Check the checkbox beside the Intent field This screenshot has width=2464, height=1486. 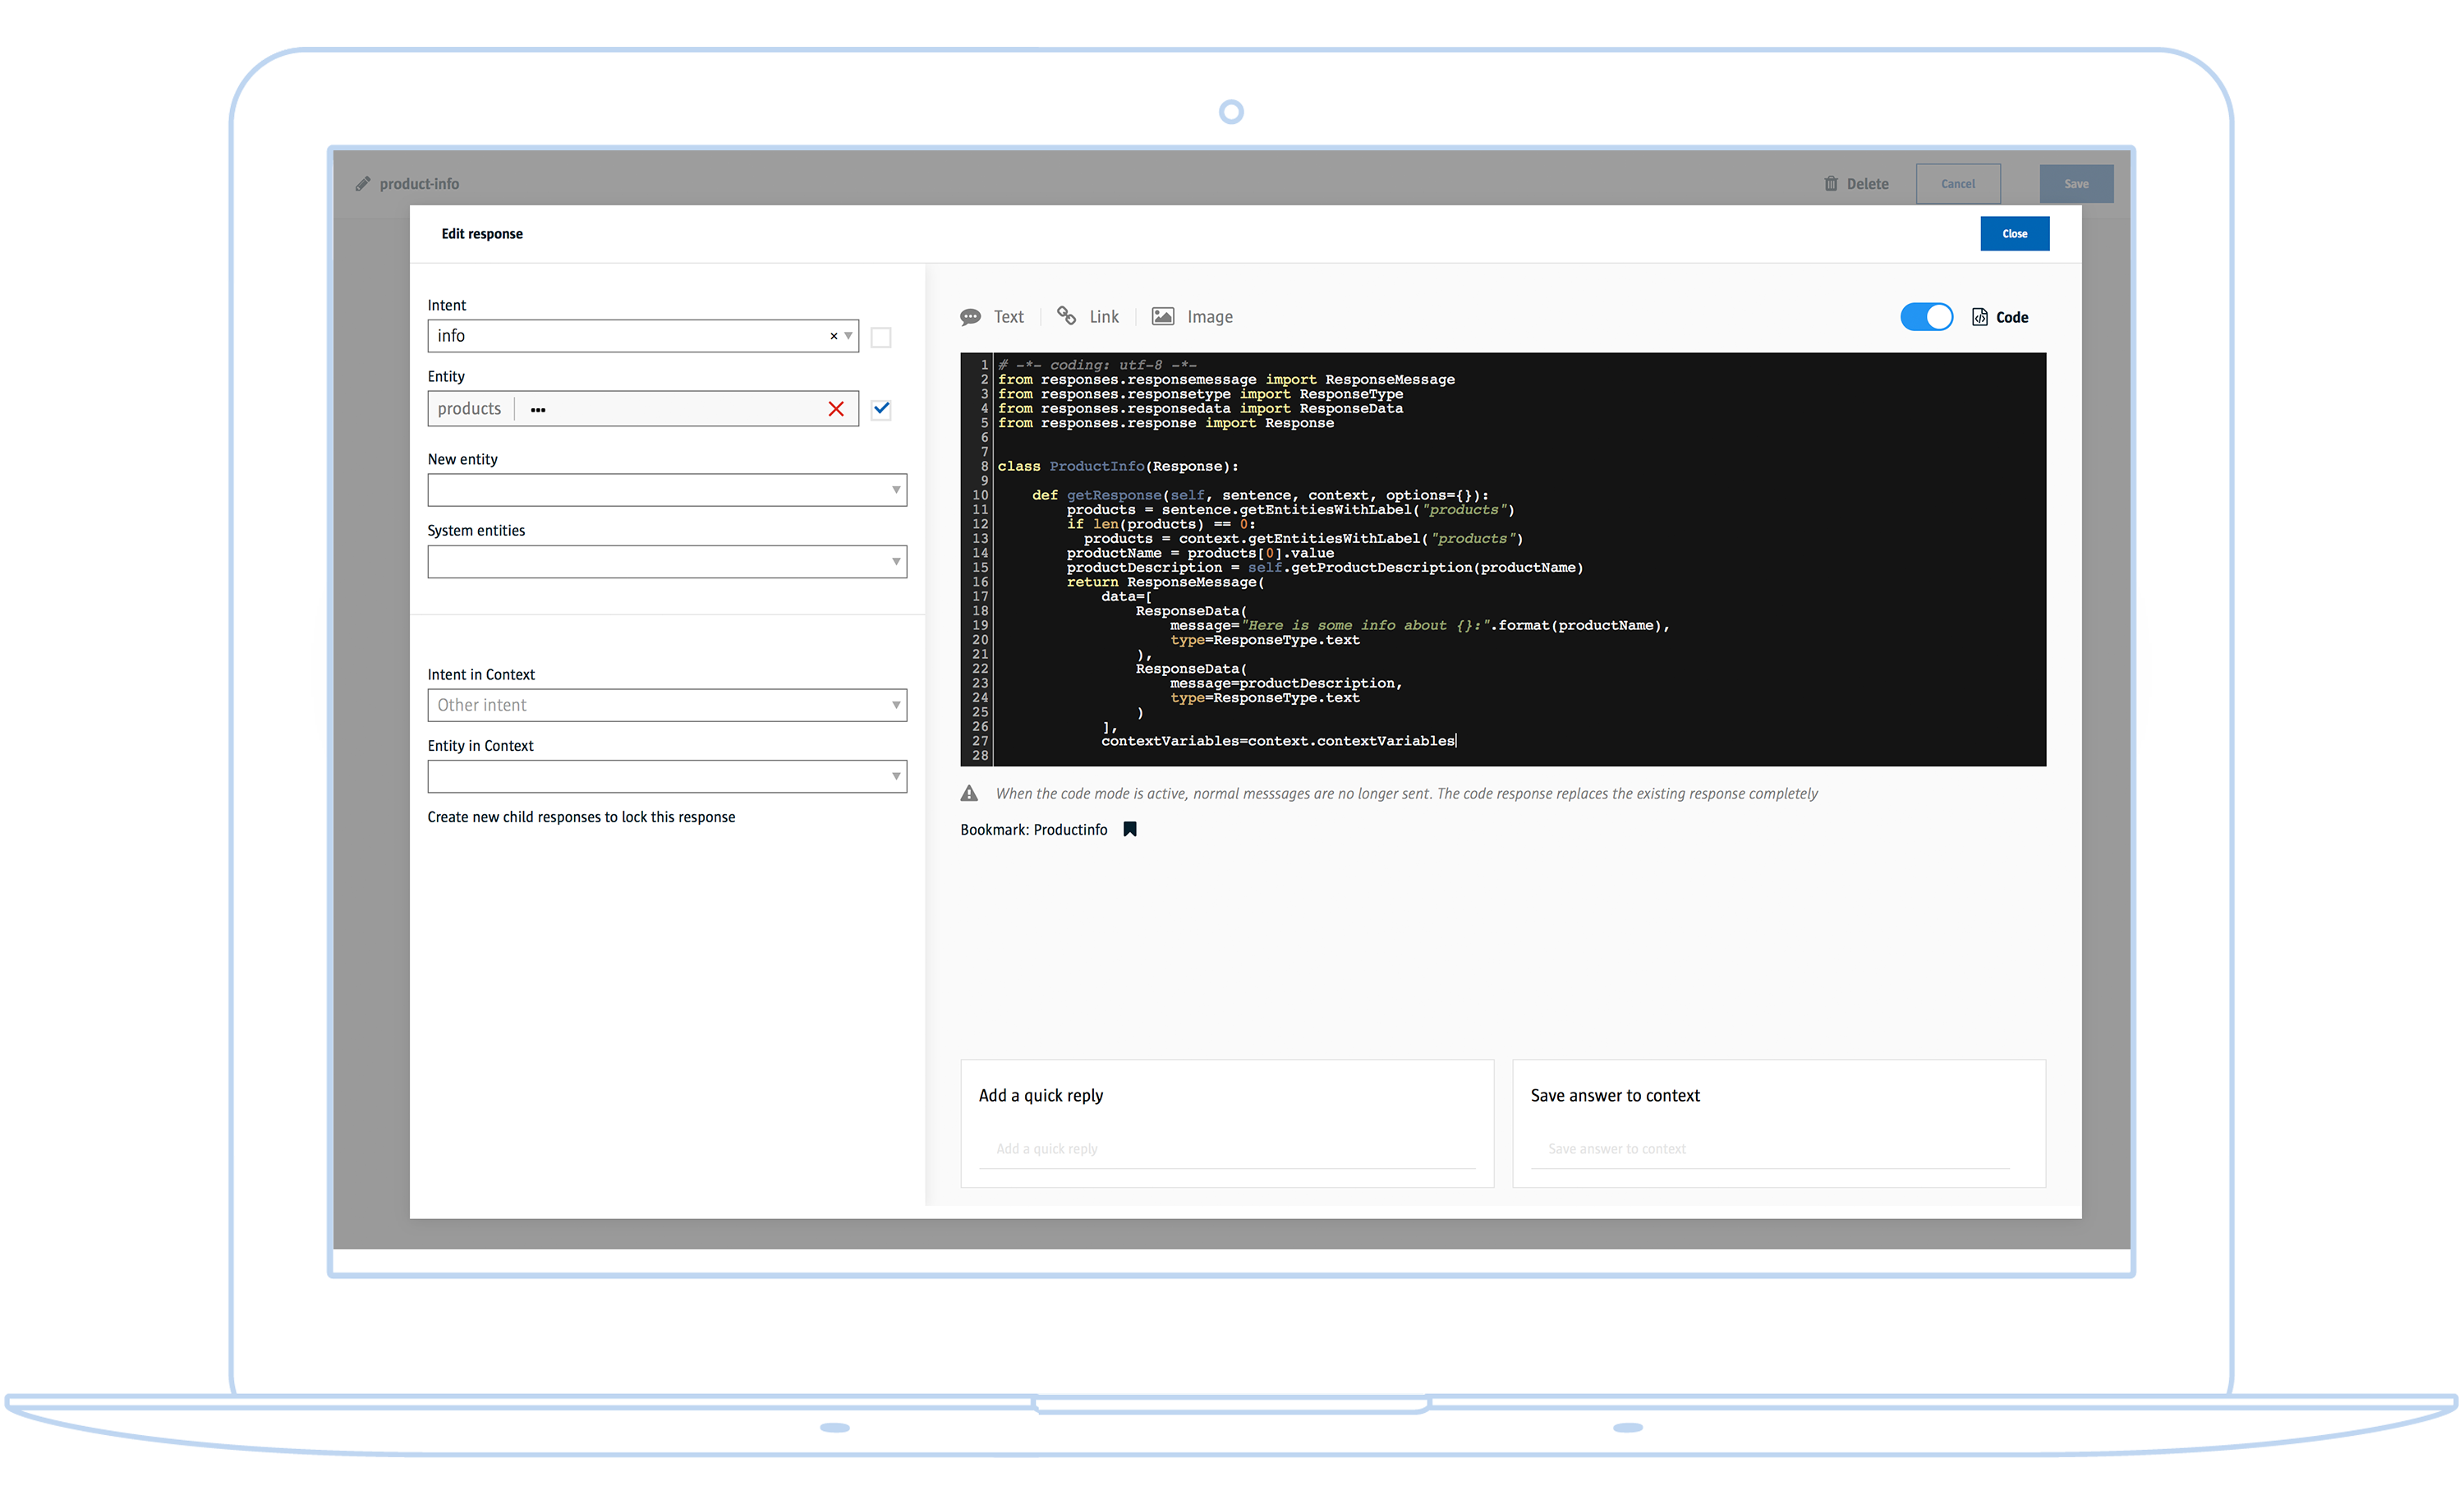click(880, 337)
